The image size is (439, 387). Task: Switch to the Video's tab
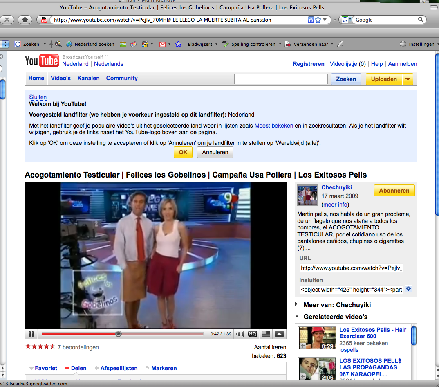pos(60,78)
